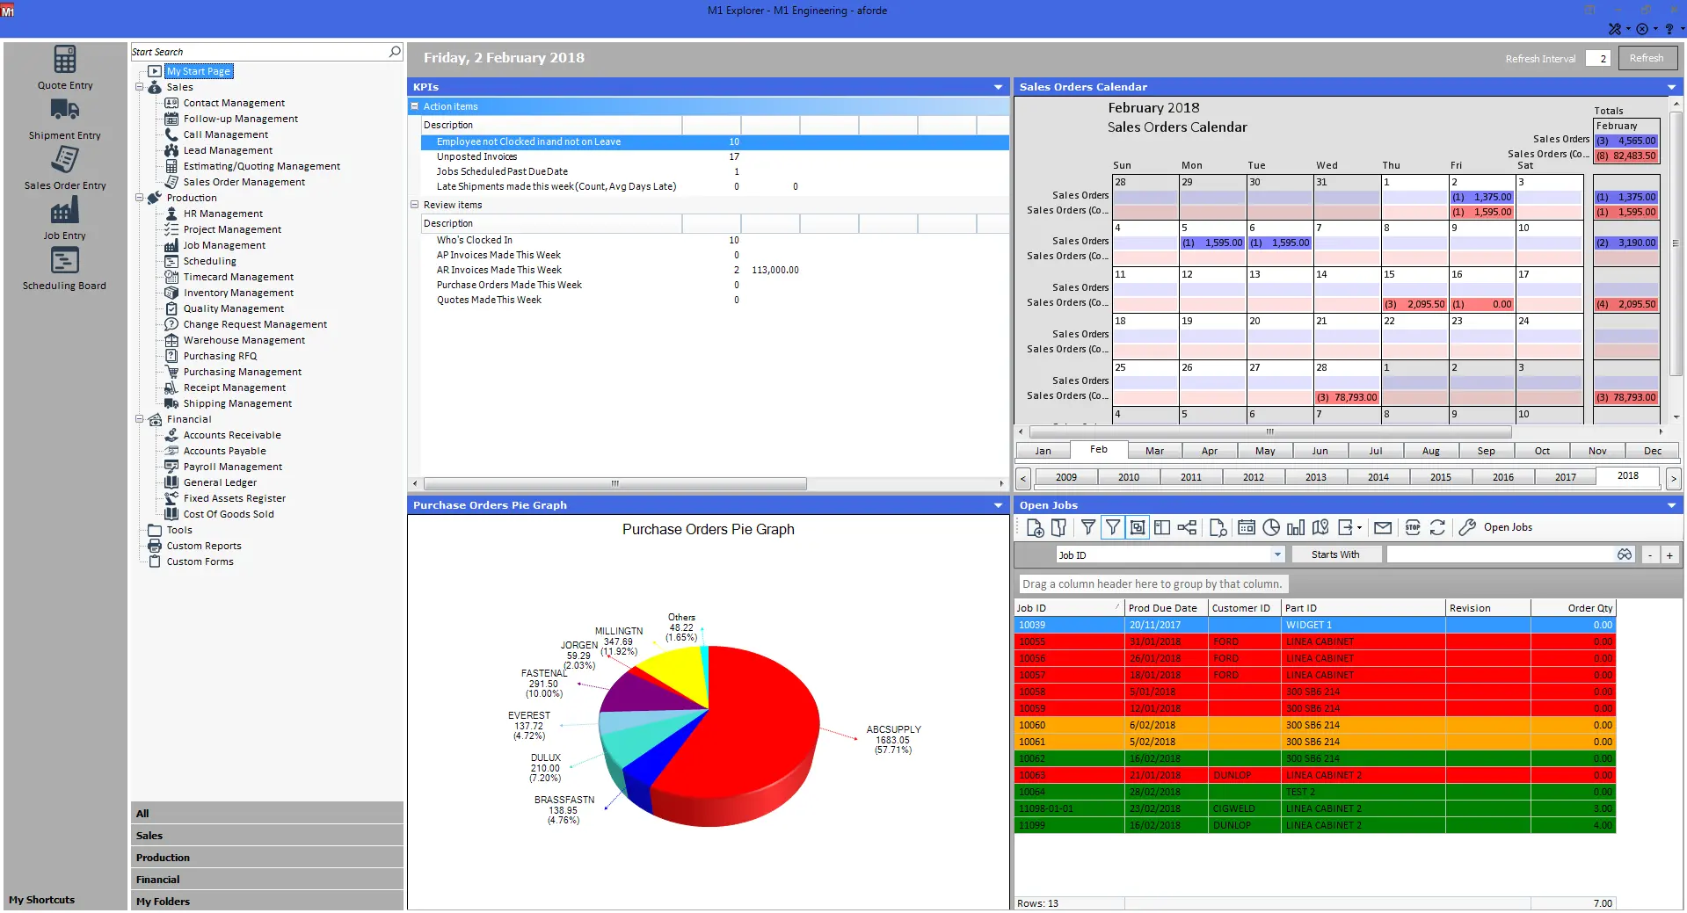Click the new record icon in Open Jobs toolbar
Image resolution: width=1687 pixels, height=913 pixels.
[1035, 528]
